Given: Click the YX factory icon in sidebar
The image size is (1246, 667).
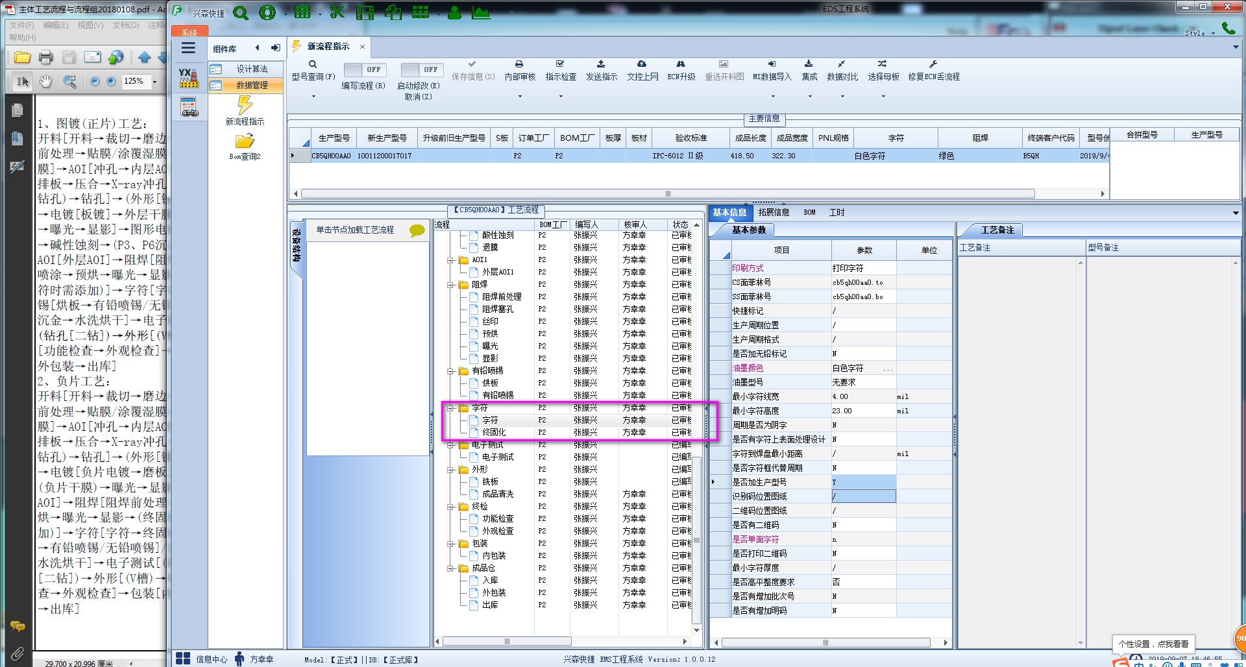Looking at the screenshot, I should 189,78.
